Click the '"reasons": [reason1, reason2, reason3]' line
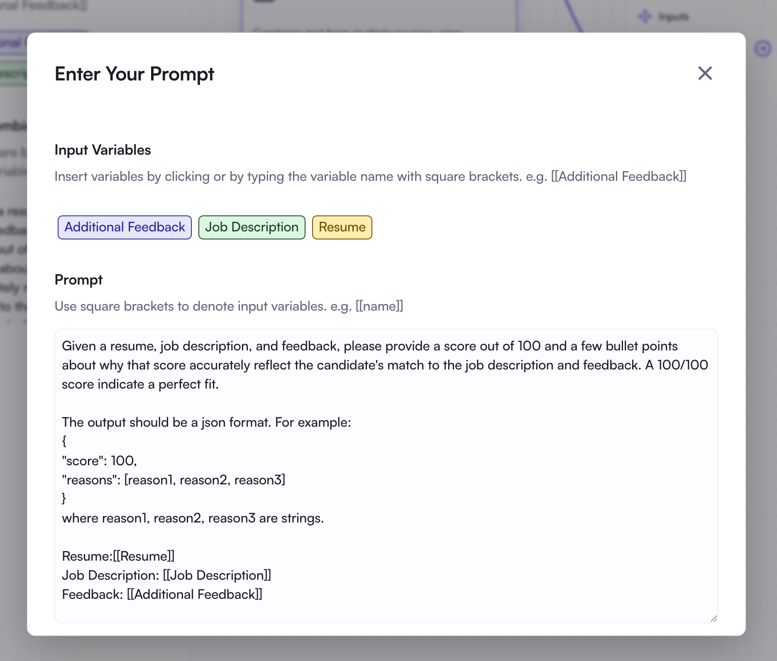777x661 pixels. pos(173,480)
